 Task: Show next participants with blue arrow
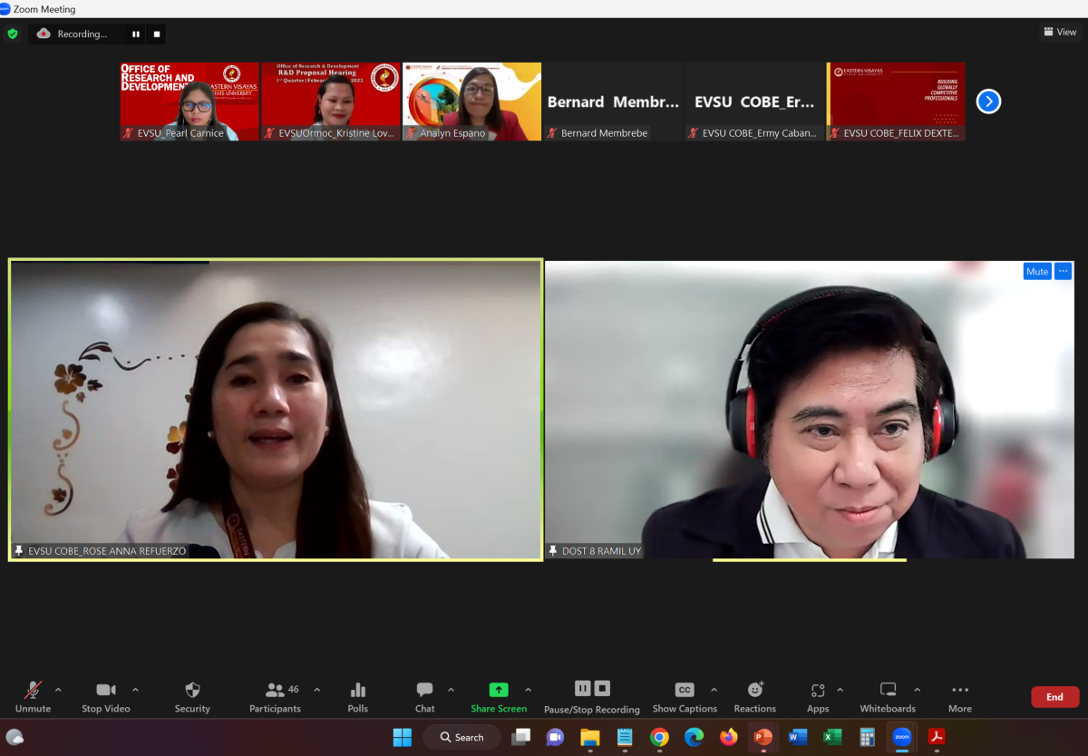(x=988, y=102)
